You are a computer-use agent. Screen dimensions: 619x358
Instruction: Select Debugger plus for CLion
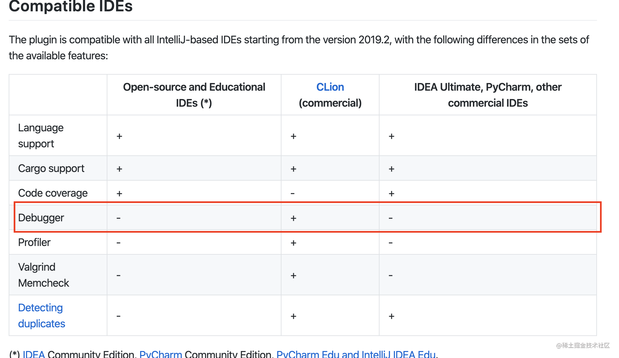click(293, 218)
